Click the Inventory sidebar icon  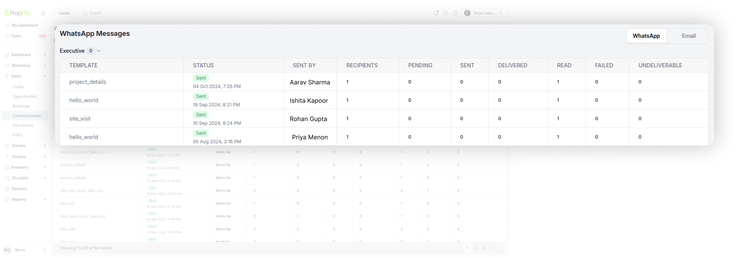(7, 167)
